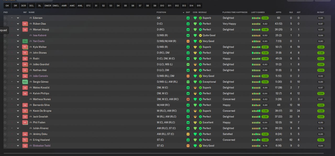The image size is (335, 156).
Task: Click the morale icon for Slobodan Tedić
Action: coord(200,146)
